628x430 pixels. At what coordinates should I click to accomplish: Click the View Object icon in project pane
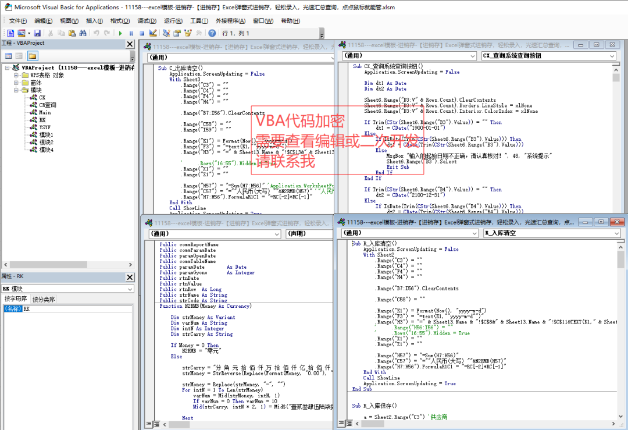click(x=19, y=56)
